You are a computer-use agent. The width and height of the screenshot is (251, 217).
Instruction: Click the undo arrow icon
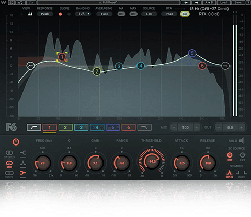tap(20, 2)
